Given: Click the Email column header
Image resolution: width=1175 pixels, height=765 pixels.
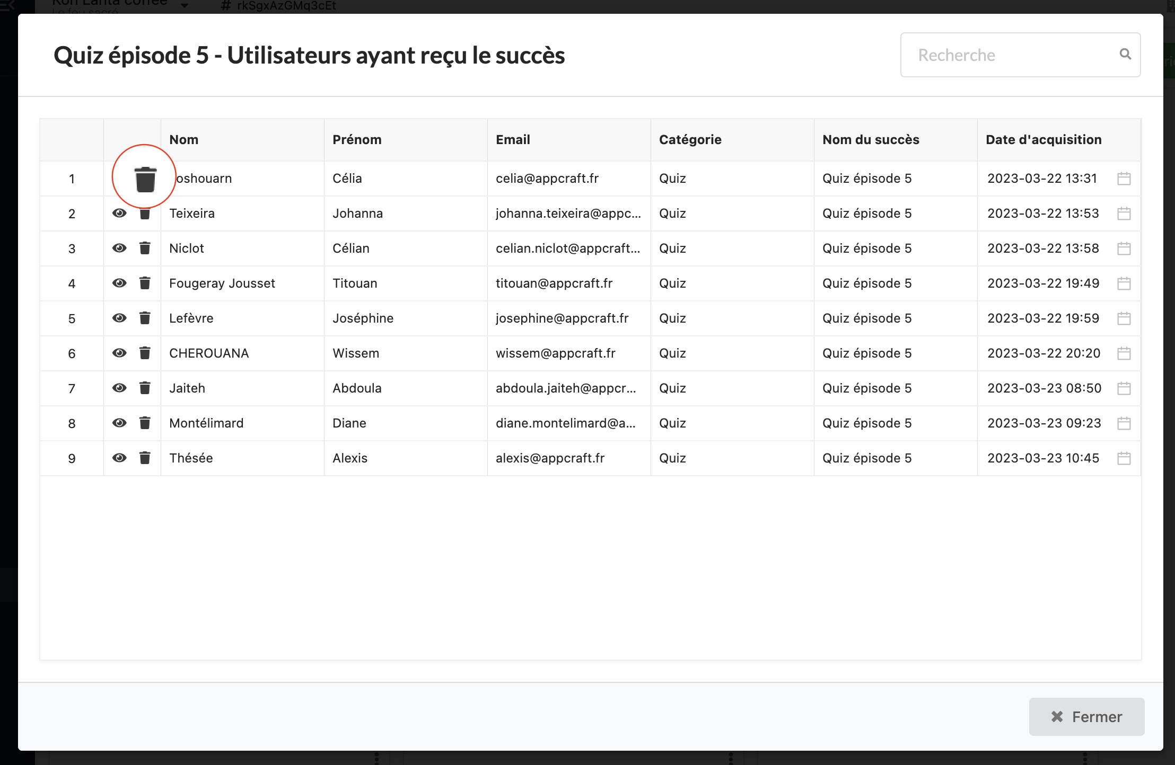Looking at the screenshot, I should pos(512,139).
